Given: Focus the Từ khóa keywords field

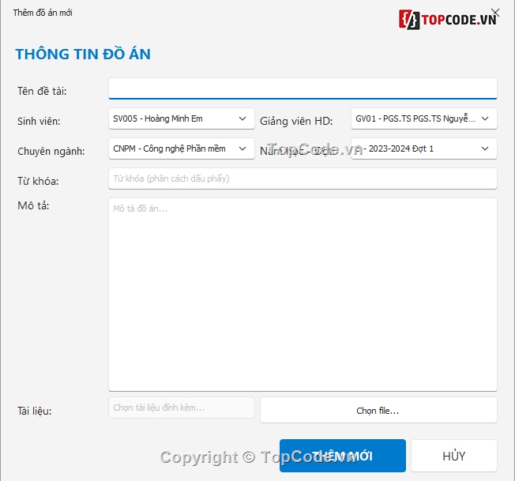Looking at the screenshot, I should click(303, 178).
